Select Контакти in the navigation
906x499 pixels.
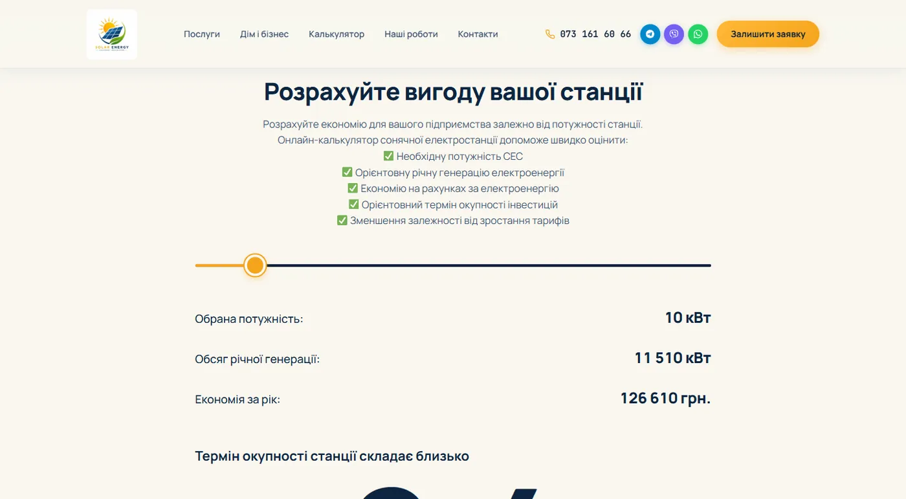[x=478, y=34]
